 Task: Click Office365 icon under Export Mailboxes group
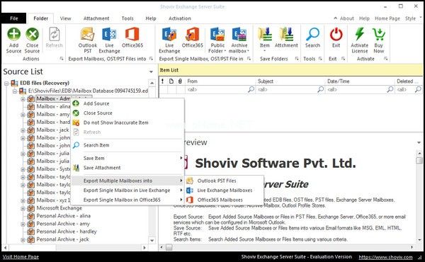point(132,35)
